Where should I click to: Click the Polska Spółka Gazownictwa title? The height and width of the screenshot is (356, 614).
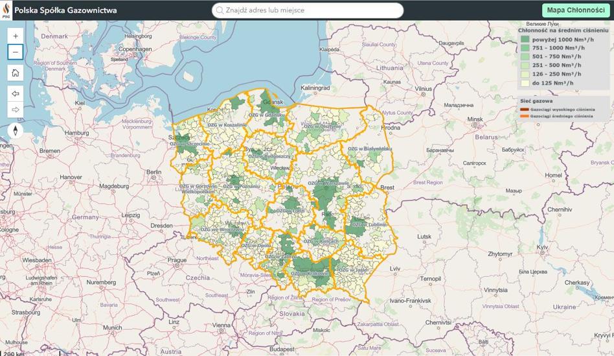(x=65, y=10)
